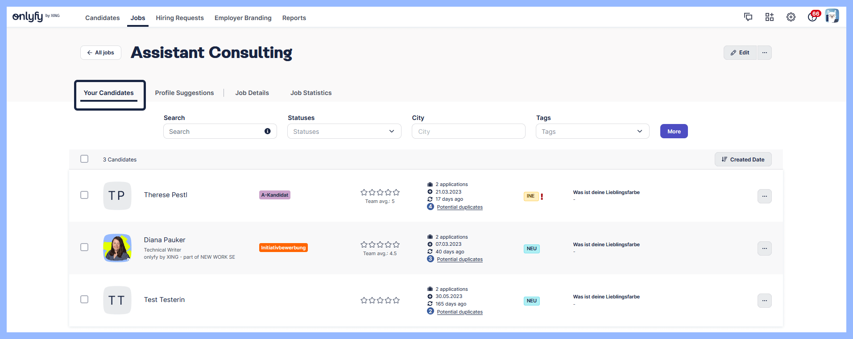Click into the City input field
This screenshot has height=339, width=853.
point(468,132)
